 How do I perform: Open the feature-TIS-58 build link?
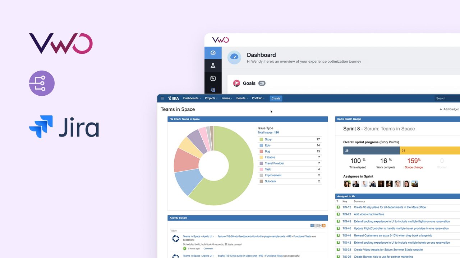(x=252, y=236)
